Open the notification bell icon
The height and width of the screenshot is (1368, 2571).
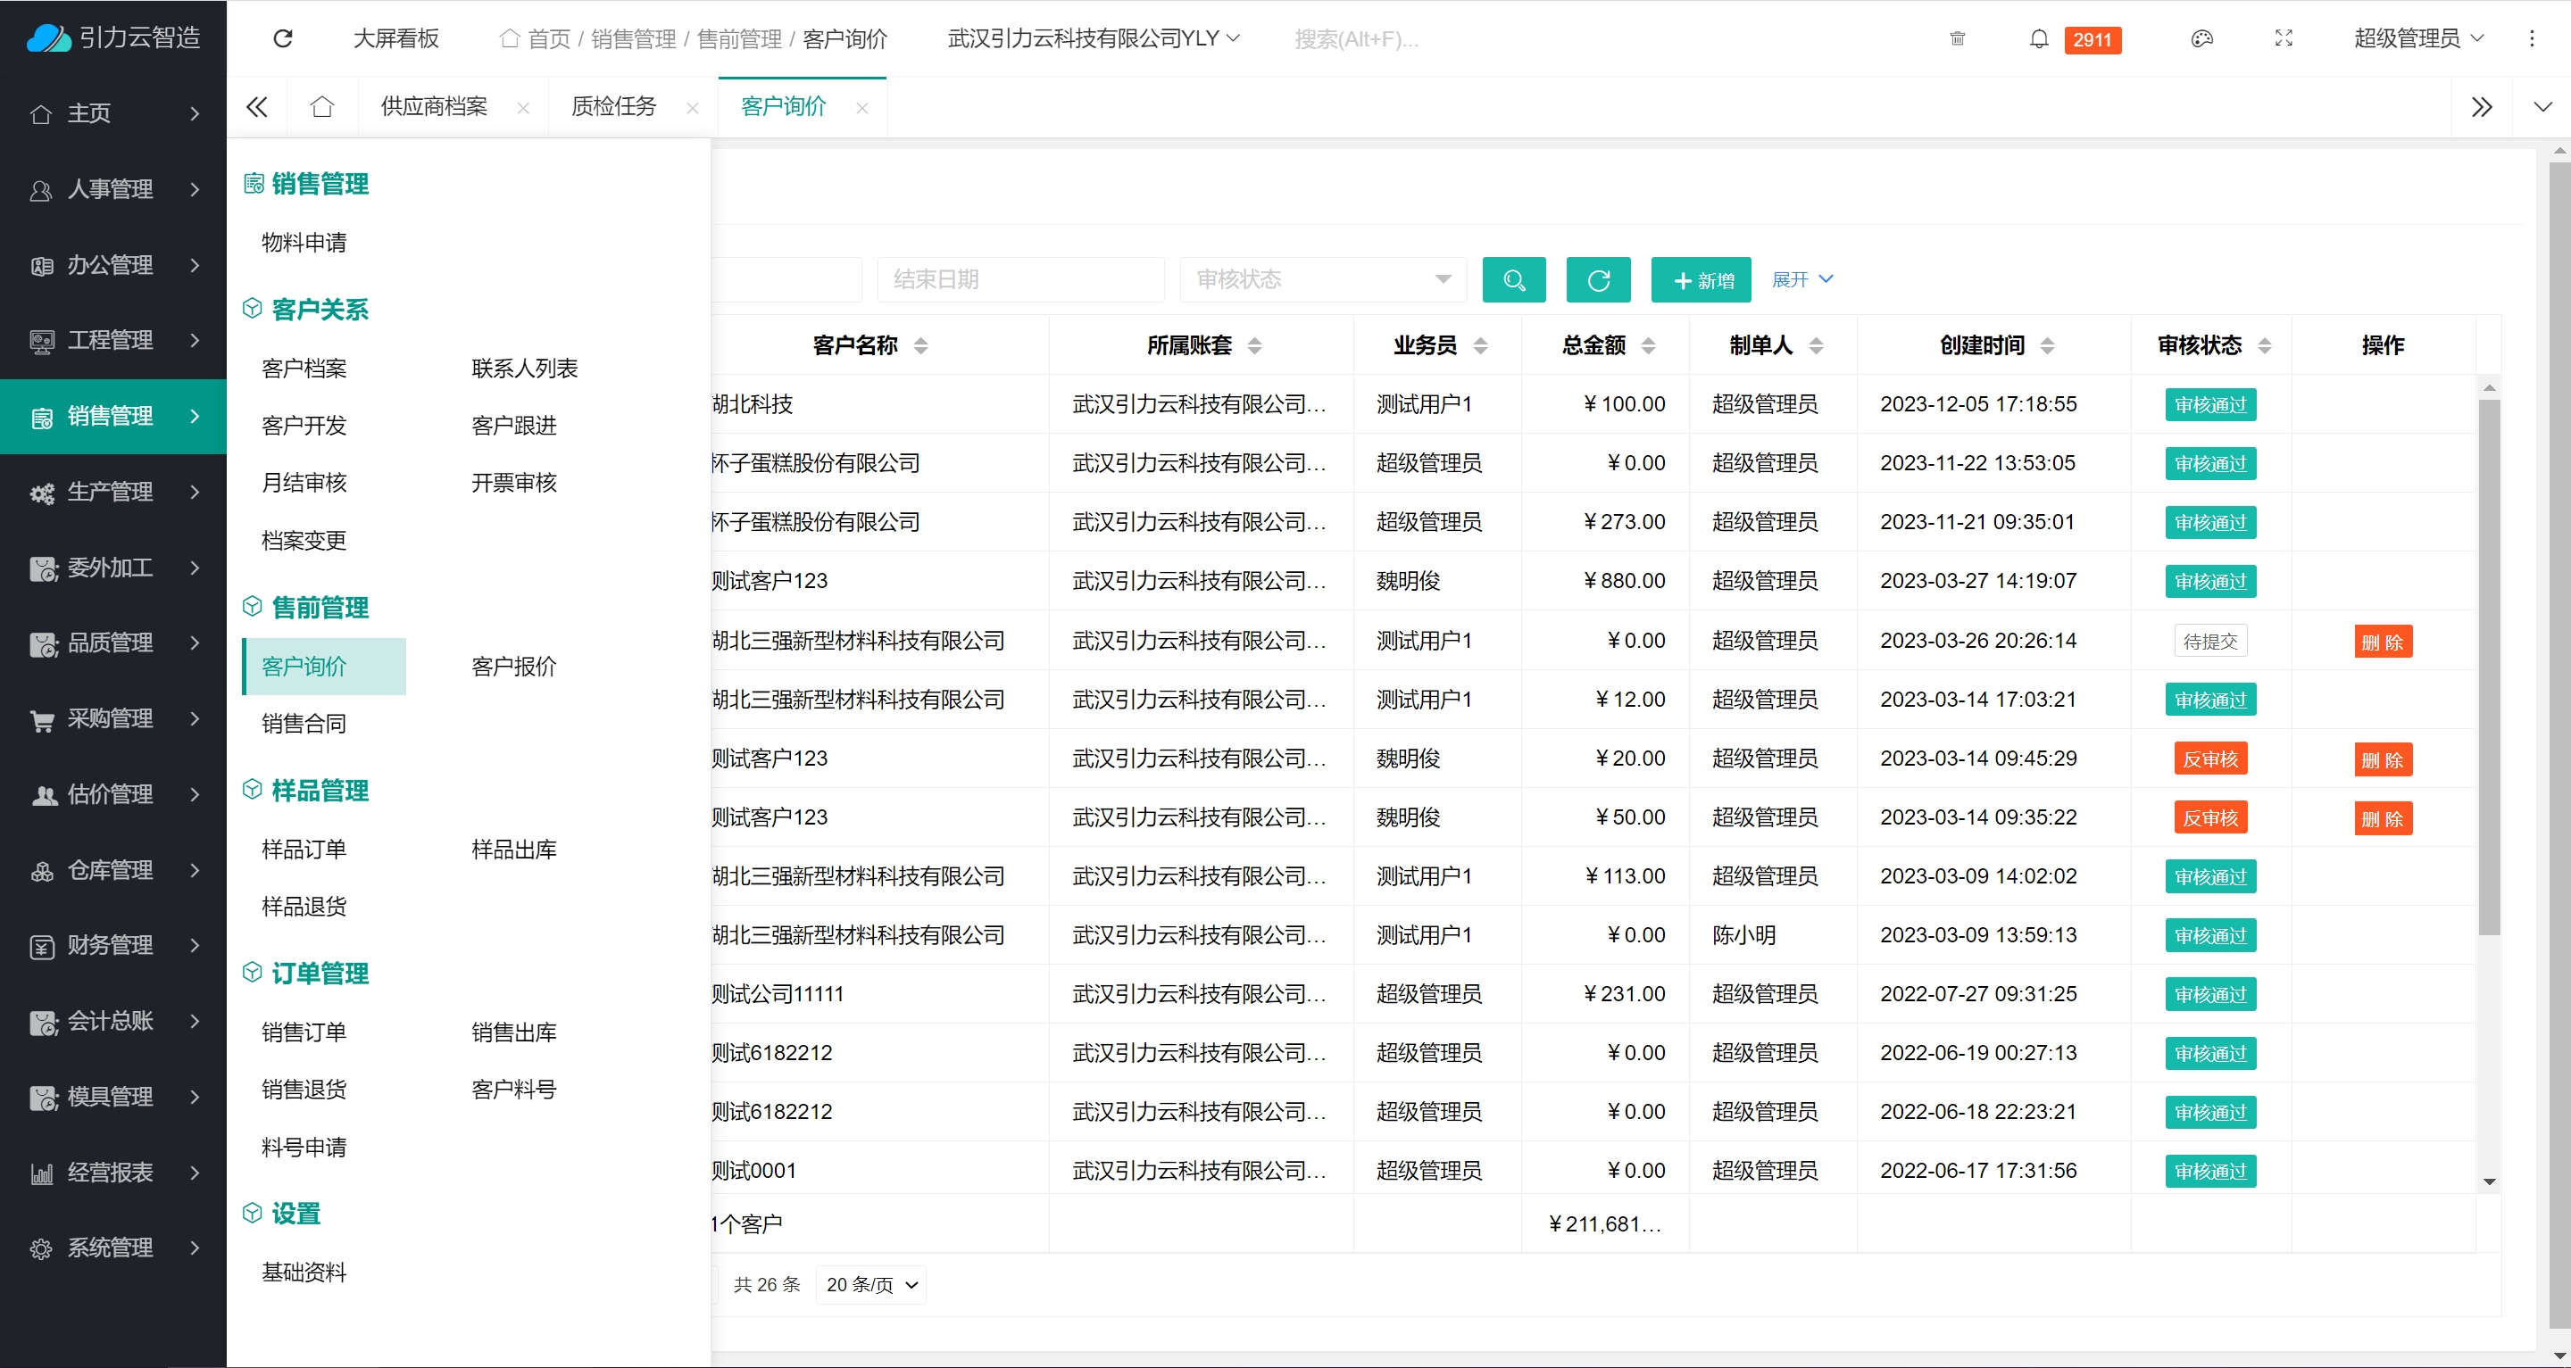point(2039,39)
